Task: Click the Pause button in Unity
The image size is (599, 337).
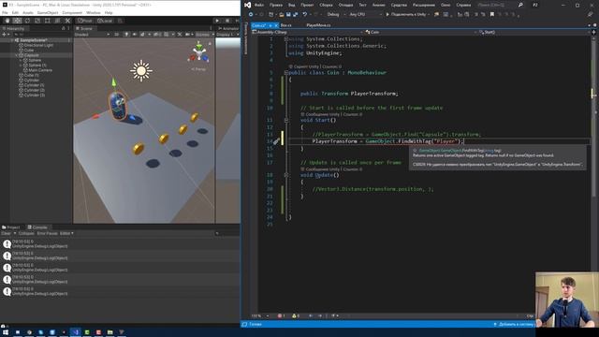Action: (227, 21)
